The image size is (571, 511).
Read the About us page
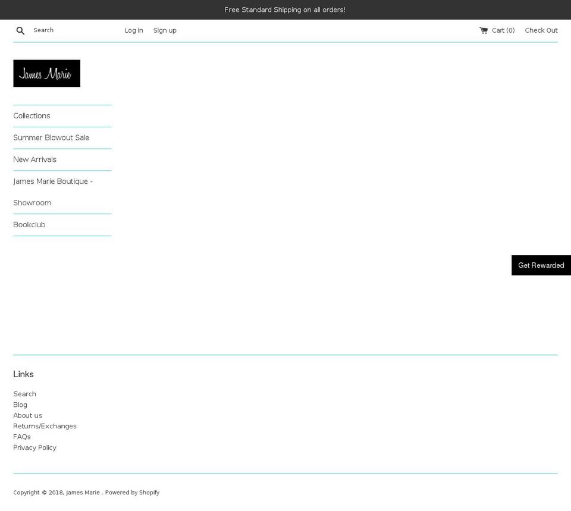coord(27,415)
